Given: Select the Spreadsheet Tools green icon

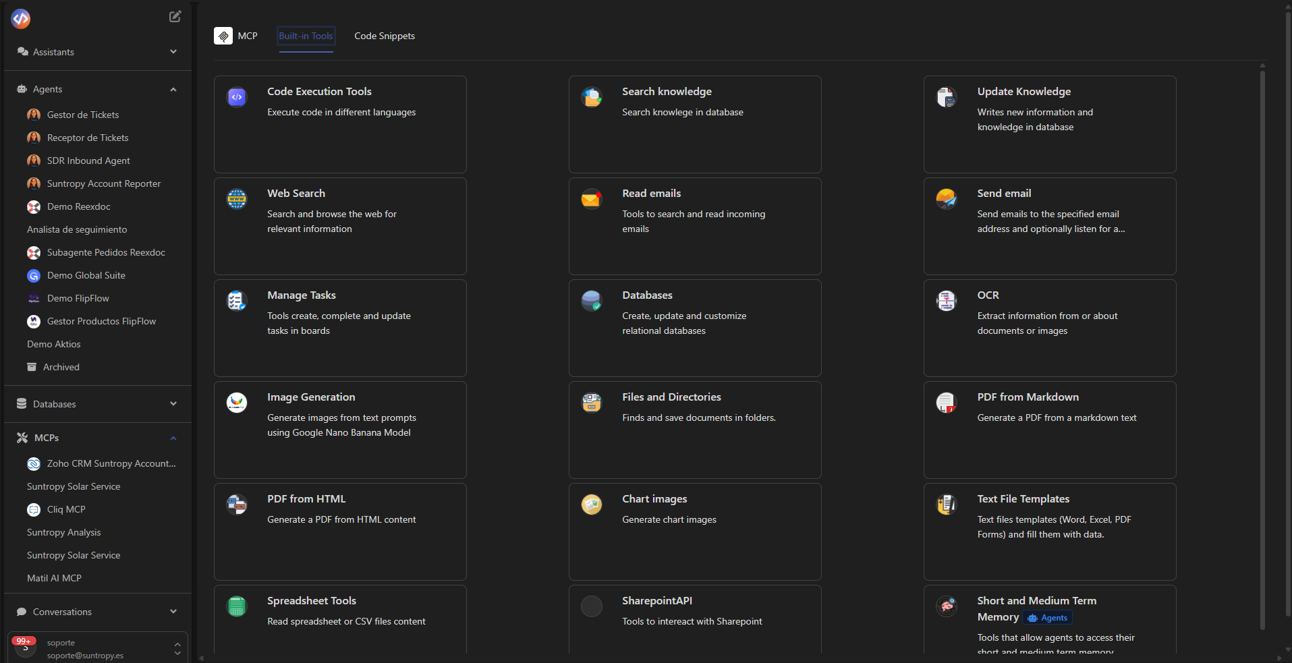Looking at the screenshot, I should coord(236,606).
